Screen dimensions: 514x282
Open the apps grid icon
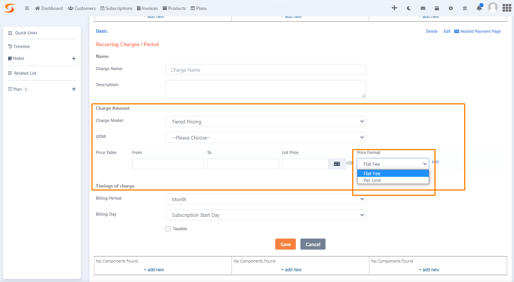(x=507, y=8)
